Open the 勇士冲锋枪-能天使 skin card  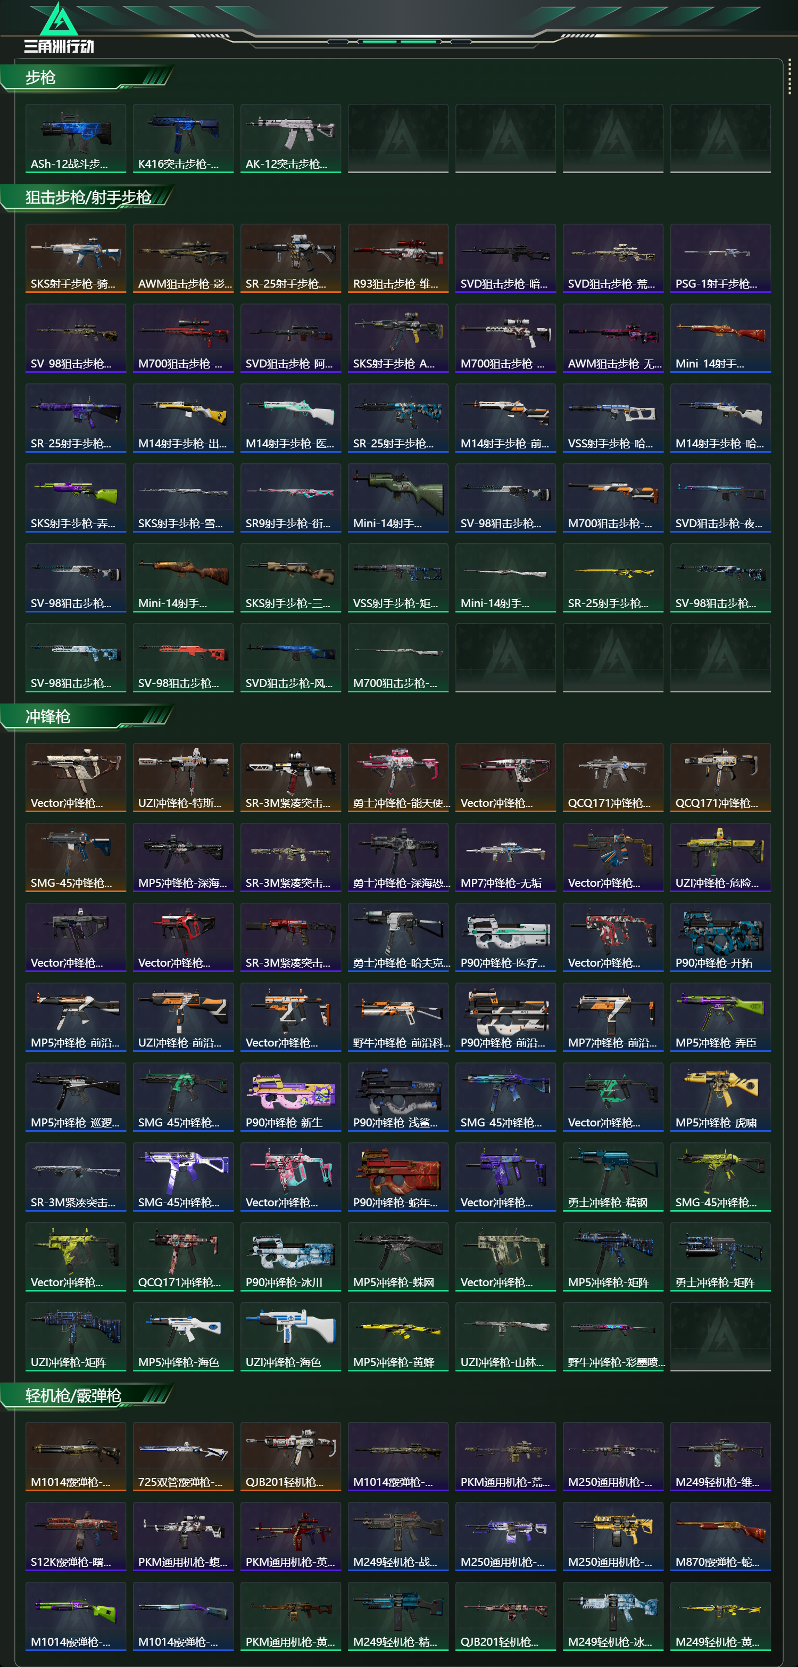pyautogui.click(x=398, y=777)
